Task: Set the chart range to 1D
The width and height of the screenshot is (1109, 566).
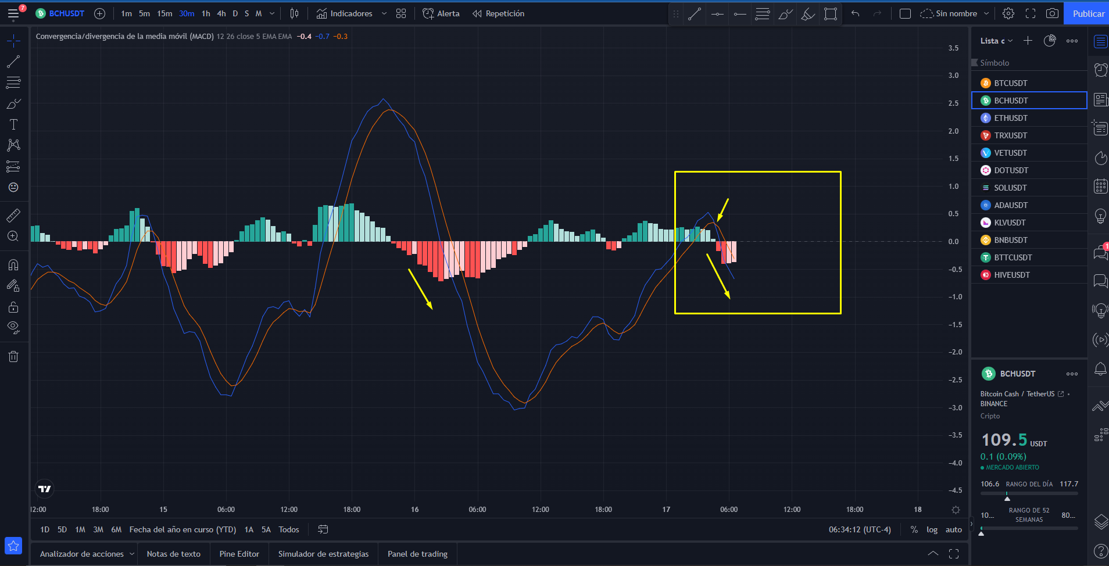Action: (x=45, y=529)
